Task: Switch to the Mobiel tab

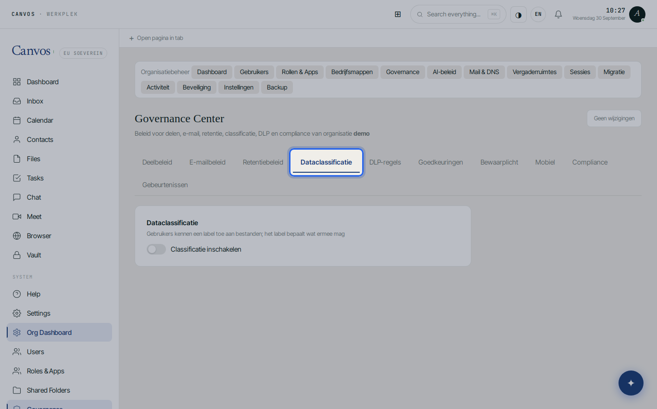Action: tap(545, 162)
